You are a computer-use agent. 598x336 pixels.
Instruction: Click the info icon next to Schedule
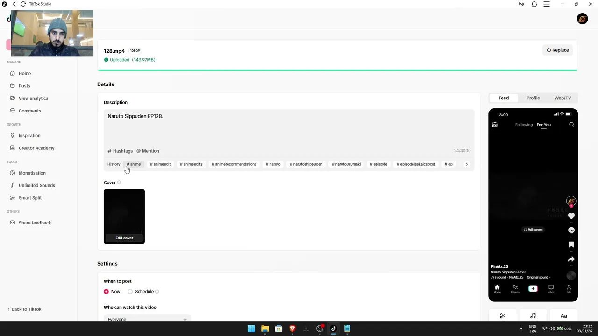(x=157, y=292)
